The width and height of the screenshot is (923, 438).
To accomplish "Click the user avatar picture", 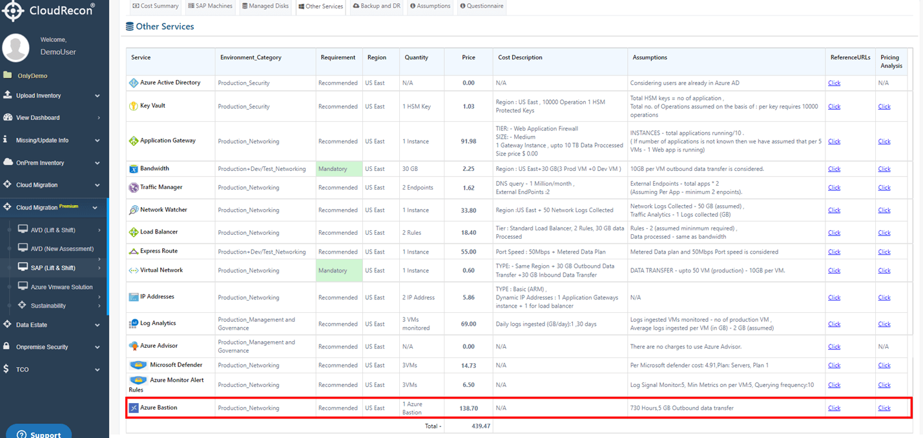I will pos(16,46).
